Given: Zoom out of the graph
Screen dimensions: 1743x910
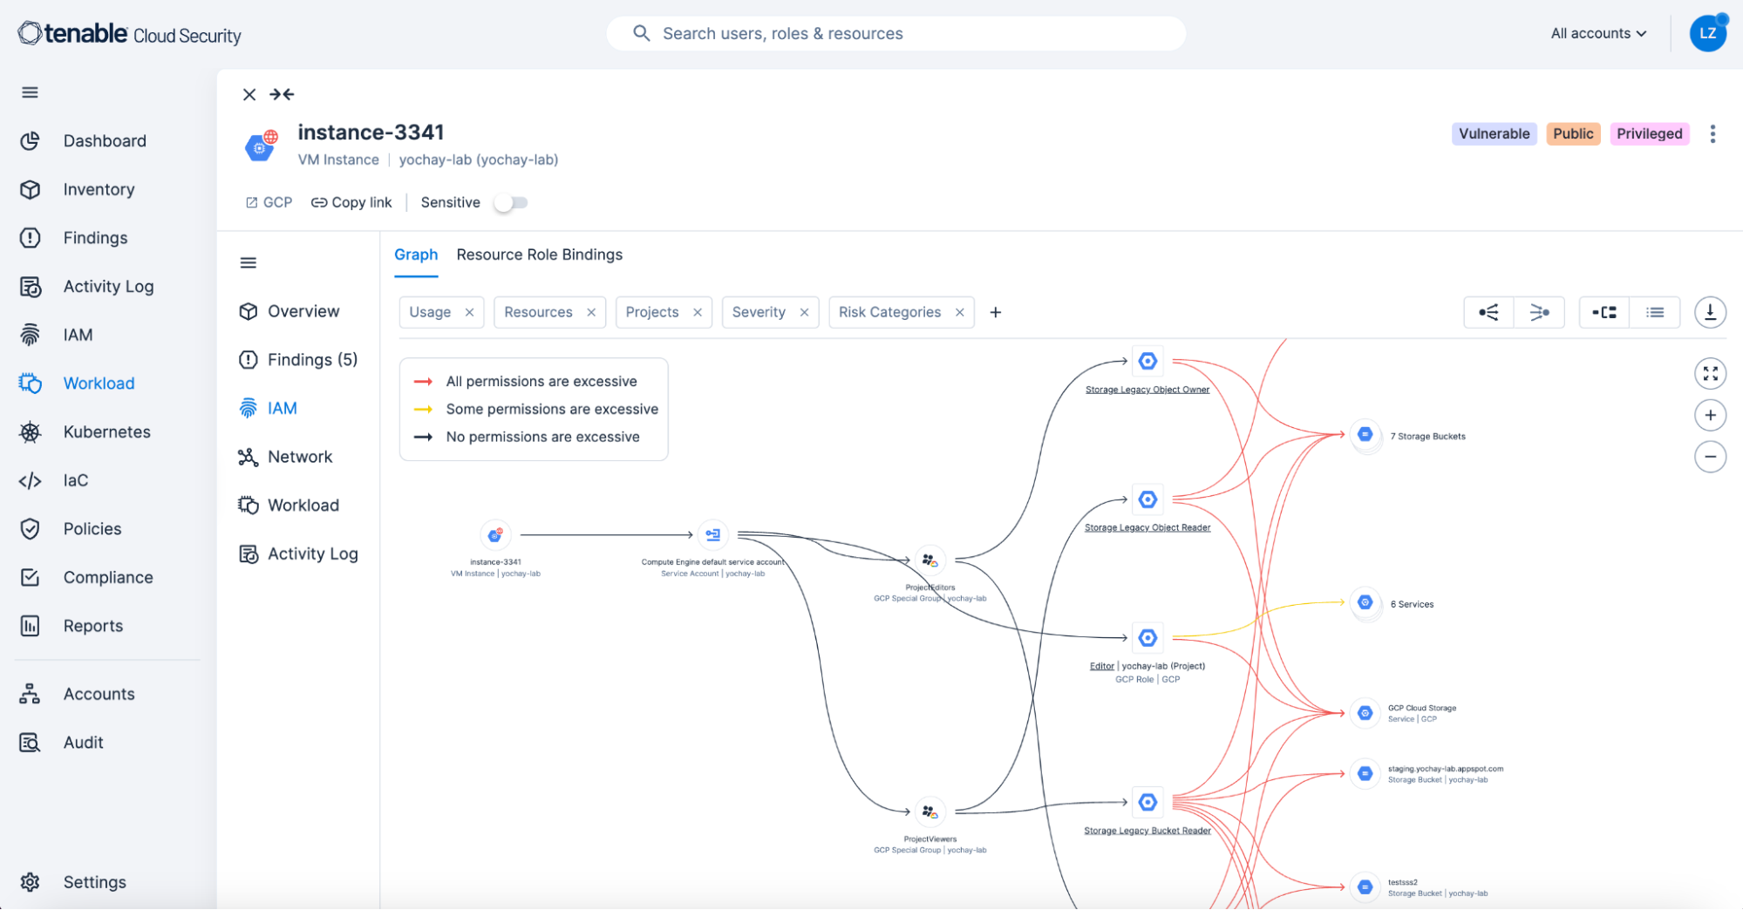Looking at the screenshot, I should (1710, 457).
